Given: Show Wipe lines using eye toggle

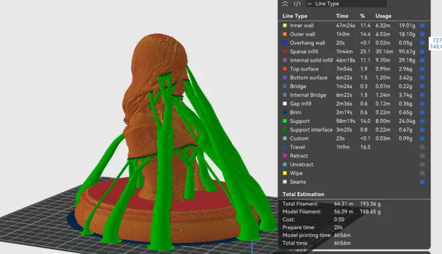Looking at the screenshot, I should coord(422,173).
